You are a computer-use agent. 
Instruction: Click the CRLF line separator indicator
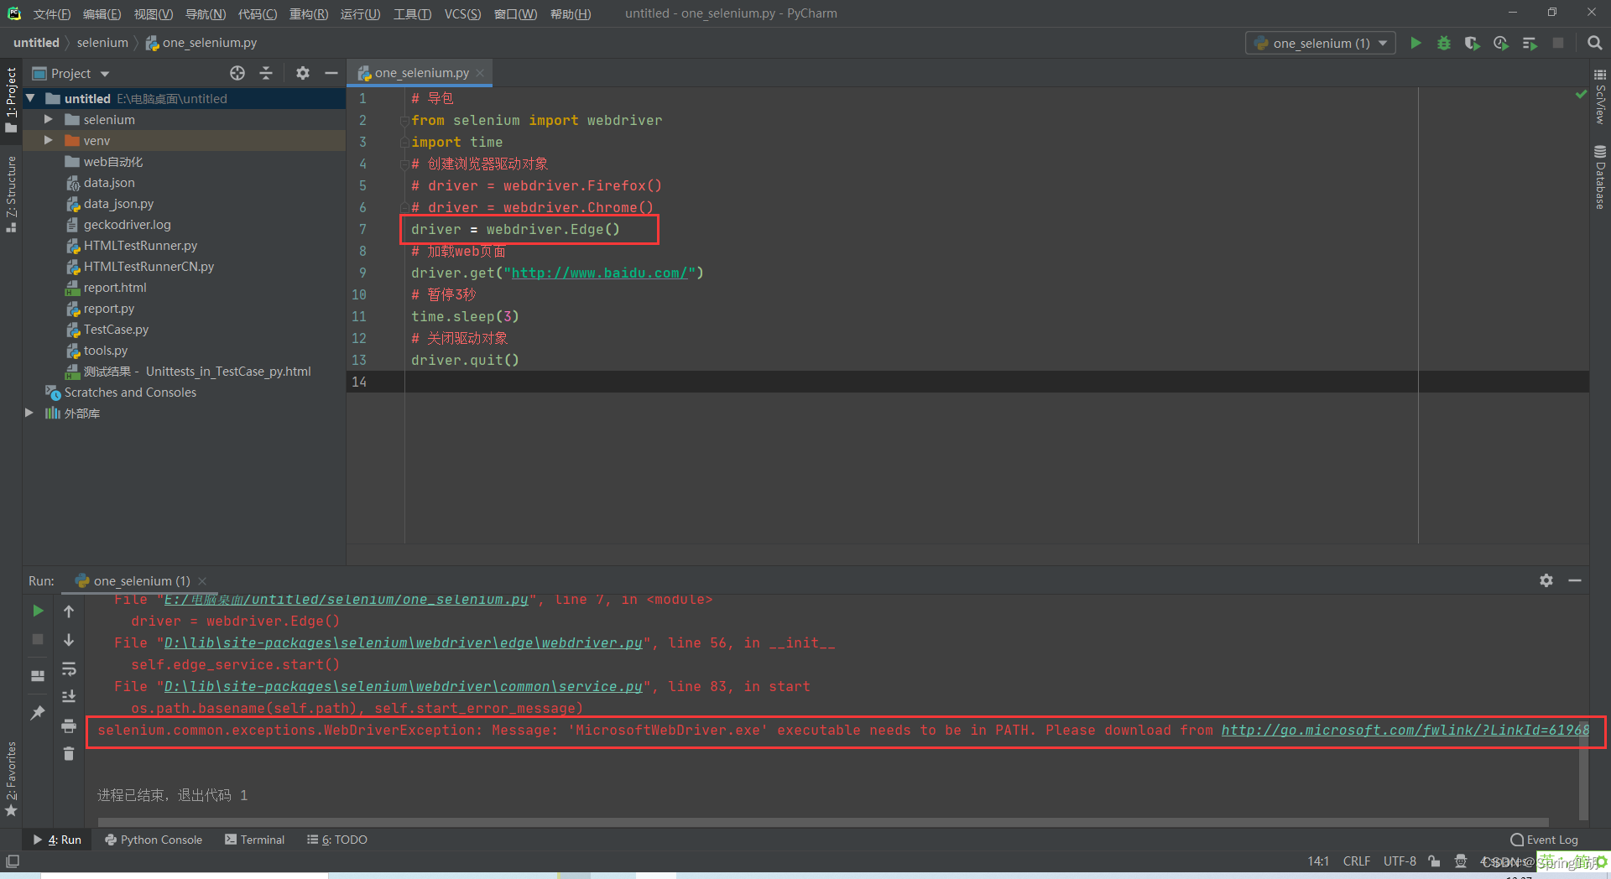point(1357,861)
